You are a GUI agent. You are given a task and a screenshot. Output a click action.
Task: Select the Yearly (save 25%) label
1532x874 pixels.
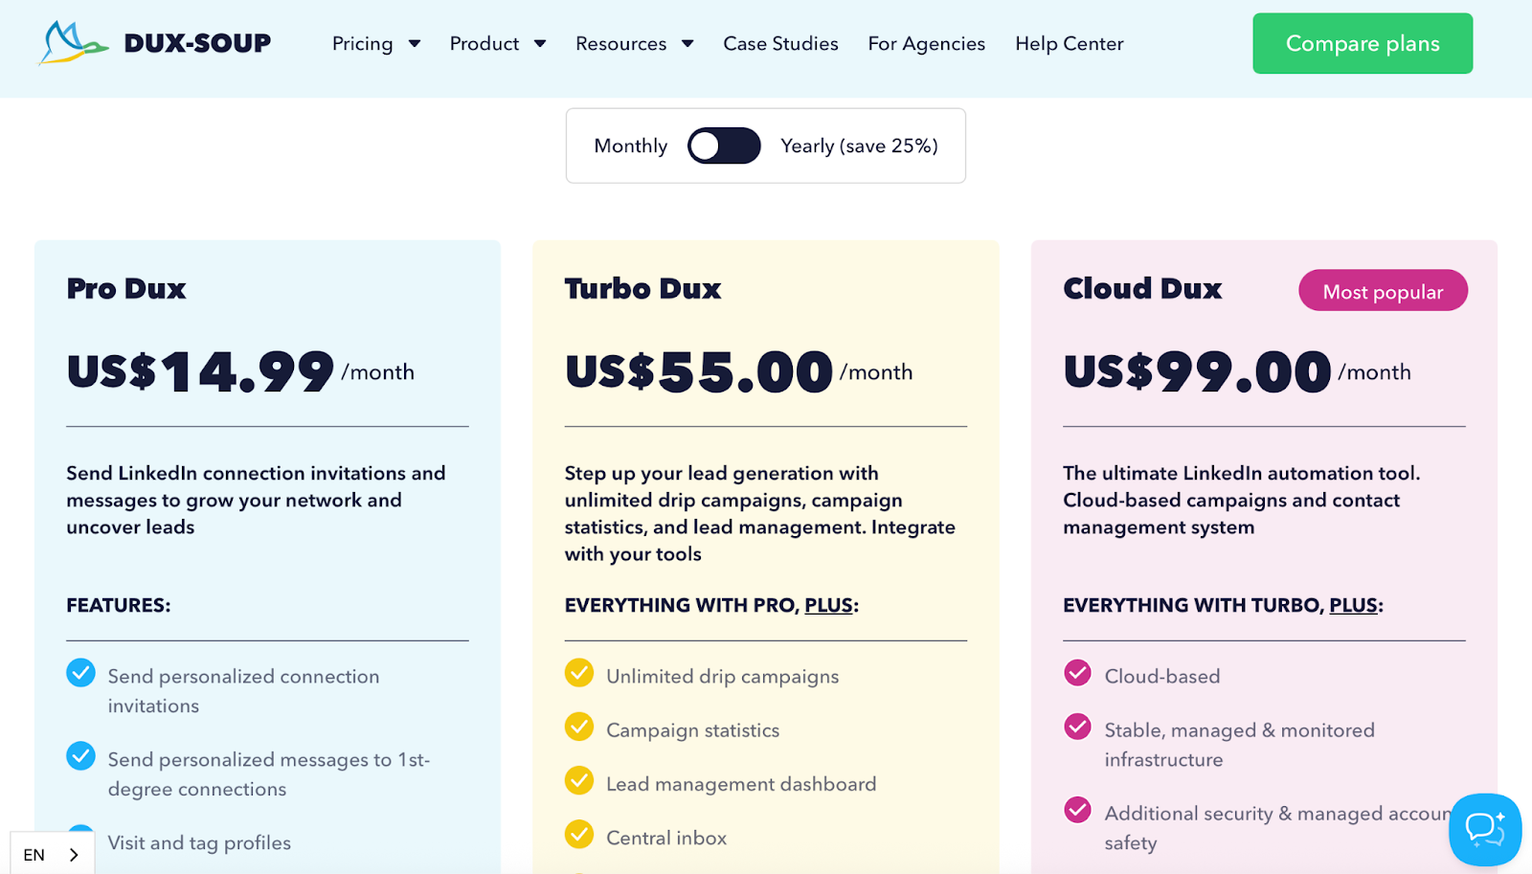tap(859, 146)
